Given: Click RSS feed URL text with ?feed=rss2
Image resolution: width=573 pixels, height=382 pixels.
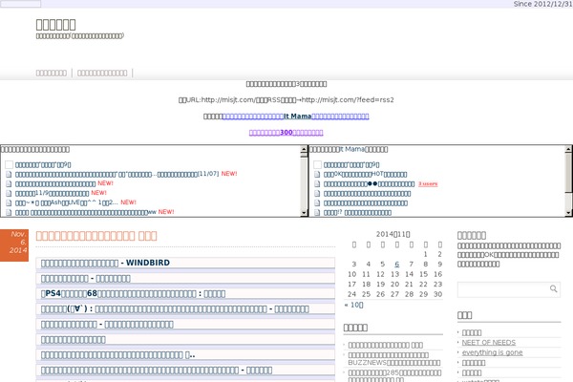Looking at the screenshot, I should tap(348, 99).
